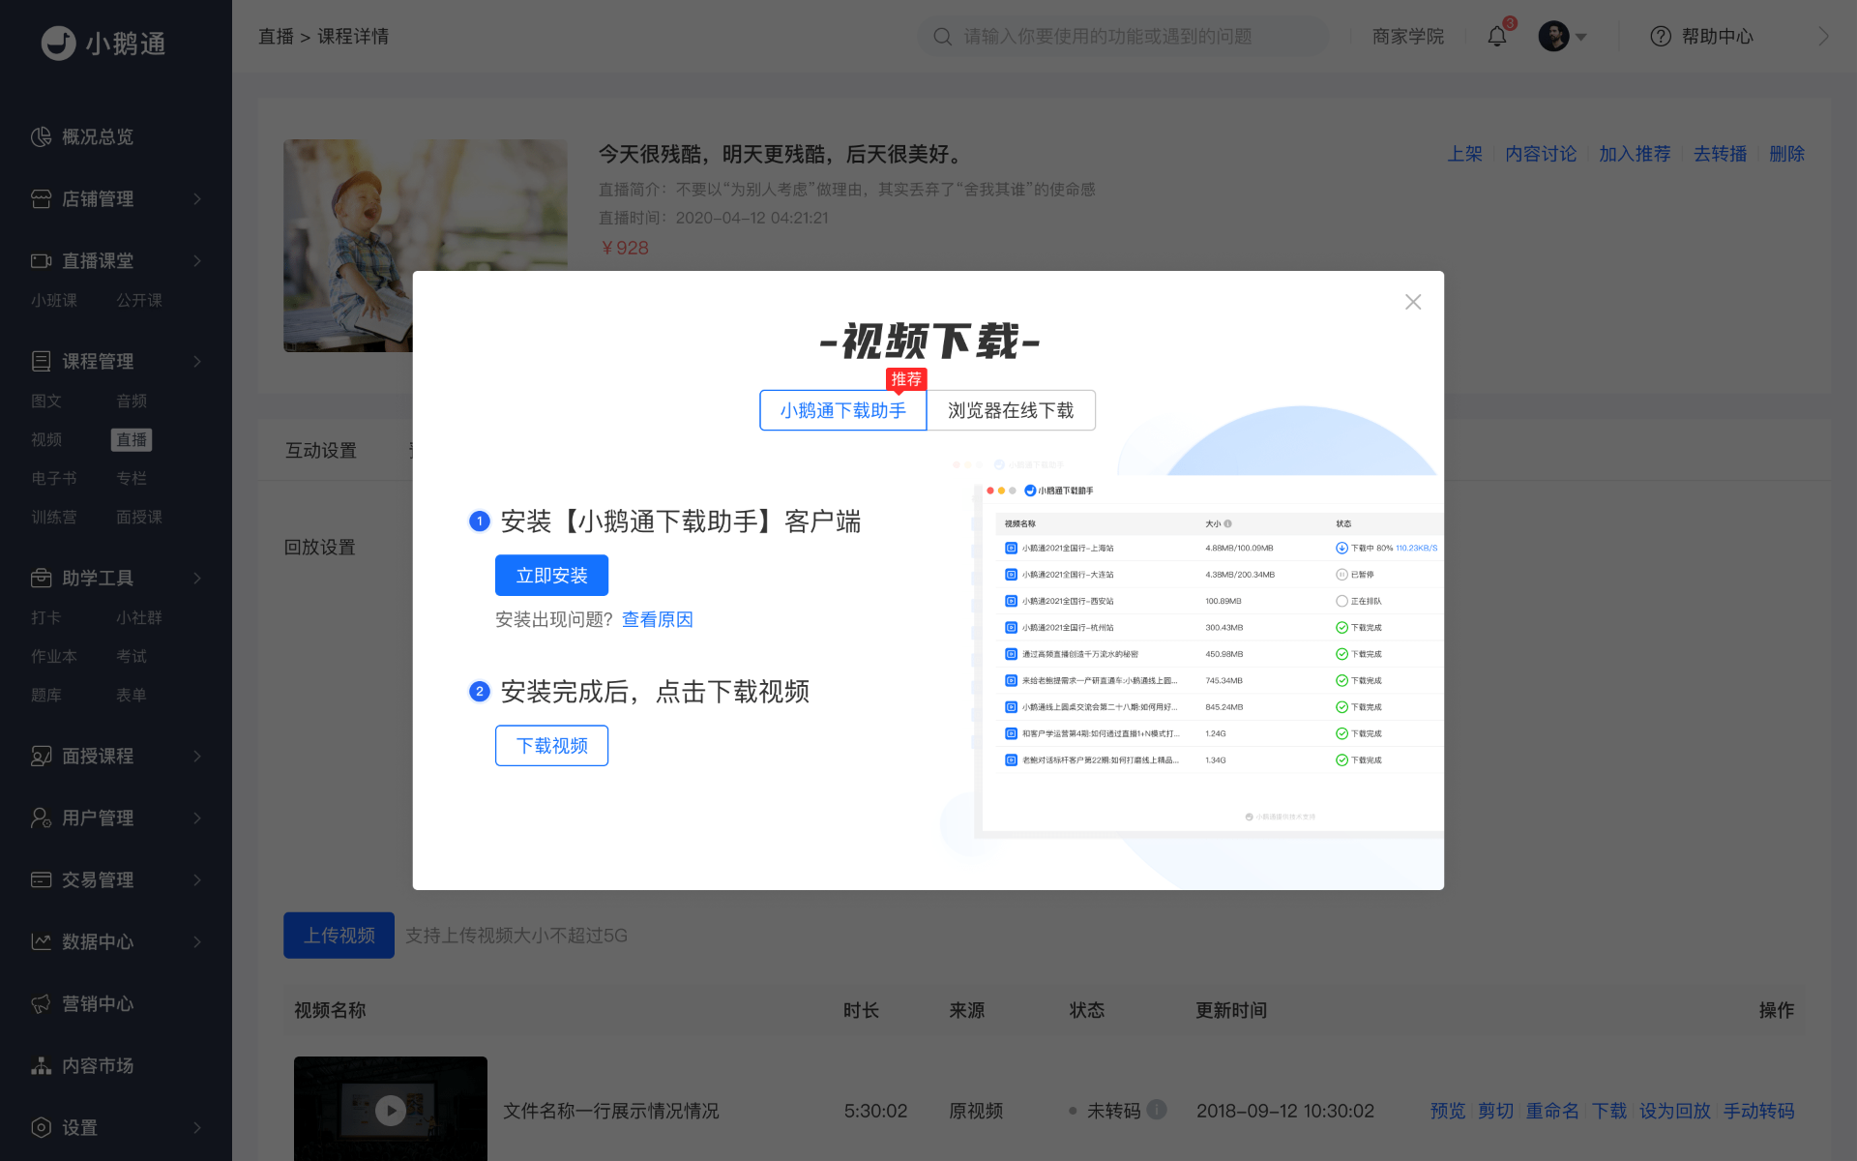The width and height of the screenshot is (1857, 1161).
Task: Click the 小鹅通 logo icon
Action: point(59,43)
